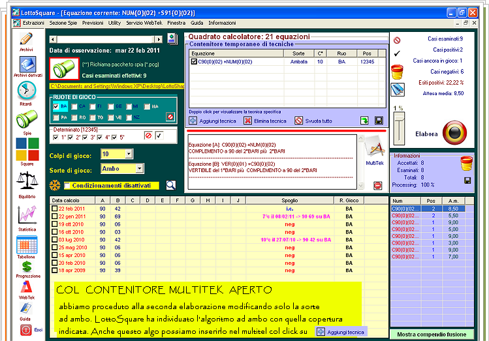This screenshot has width=489, height=341.
Task: Open the Finestra menu
Action: coord(176,23)
